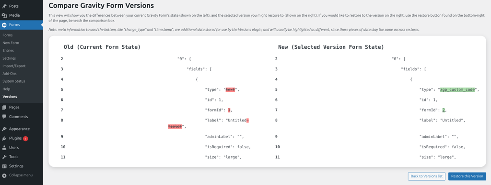
Task: Click the Forms icon in the sidebar
Action: tap(4, 25)
